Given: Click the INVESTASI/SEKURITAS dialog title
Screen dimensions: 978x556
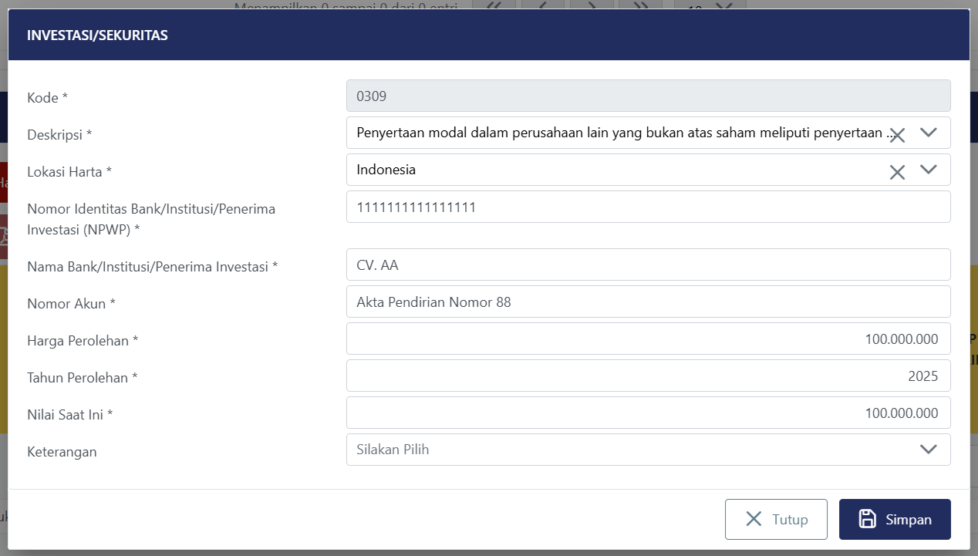Looking at the screenshot, I should (97, 35).
